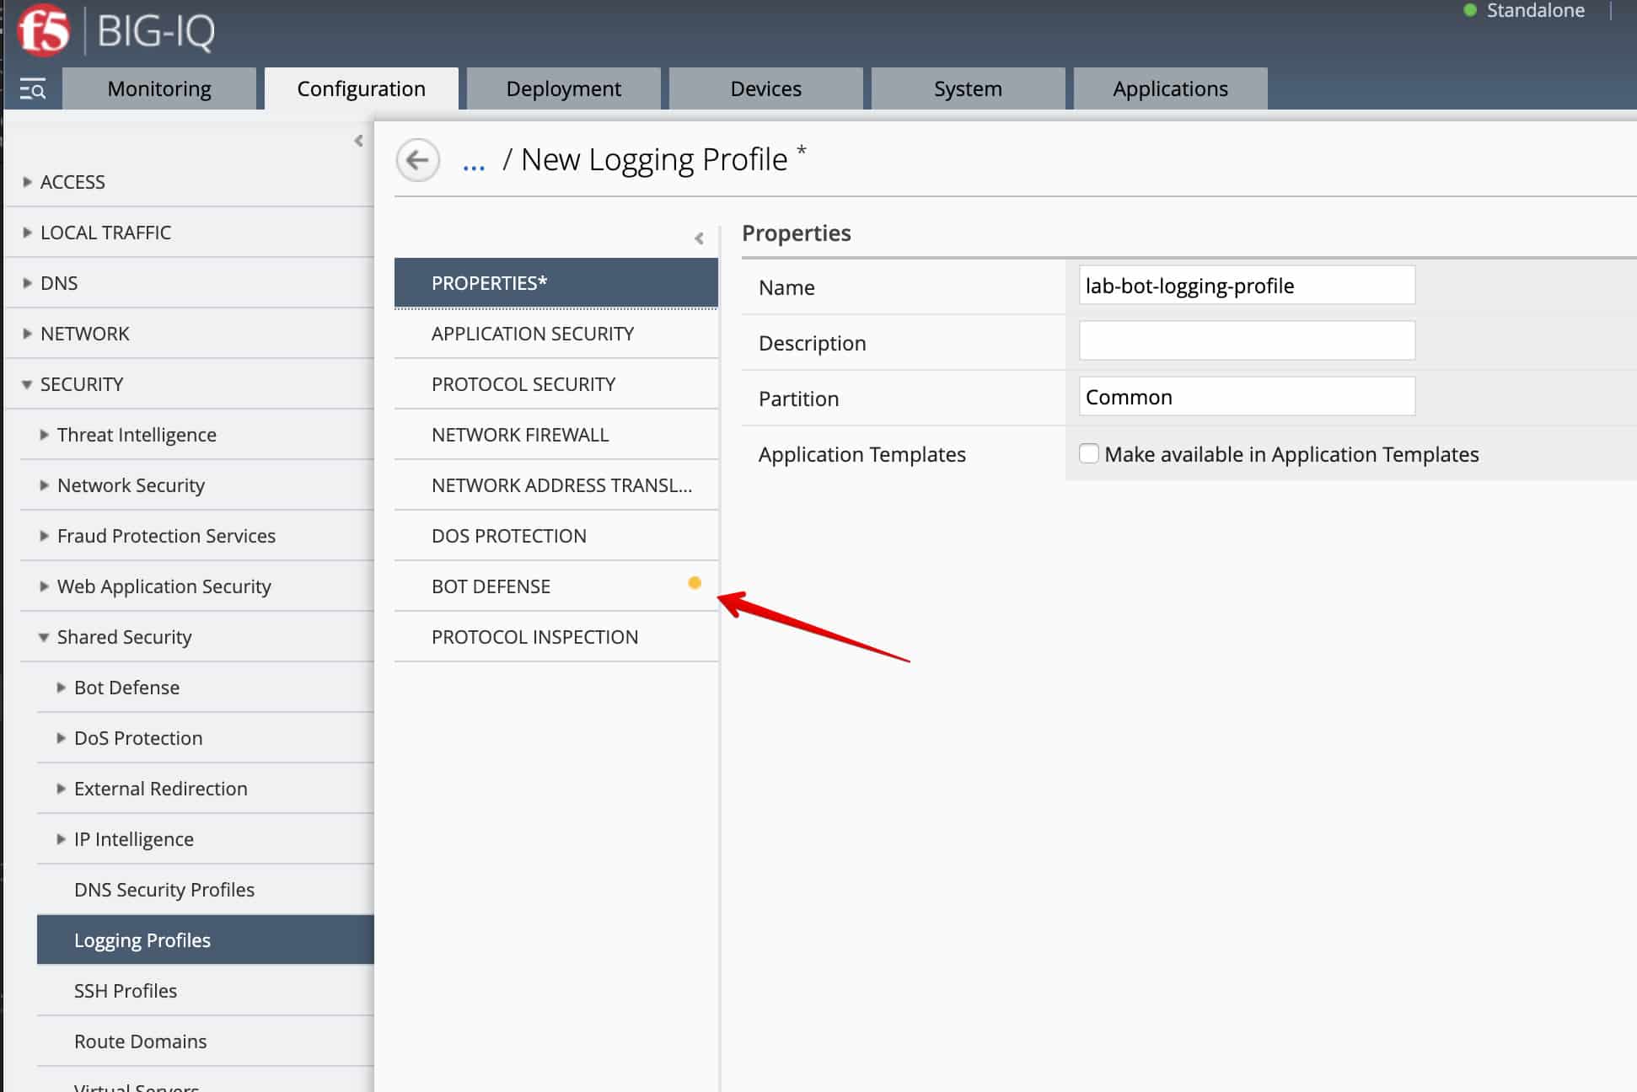The width and height of the screenshot is (1637, 1092).
Task: Switch to the Deployment tab
Action: [564, 88]
